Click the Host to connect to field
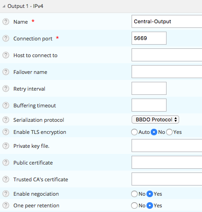Screen dimensions: 202x212 [167, 55]
